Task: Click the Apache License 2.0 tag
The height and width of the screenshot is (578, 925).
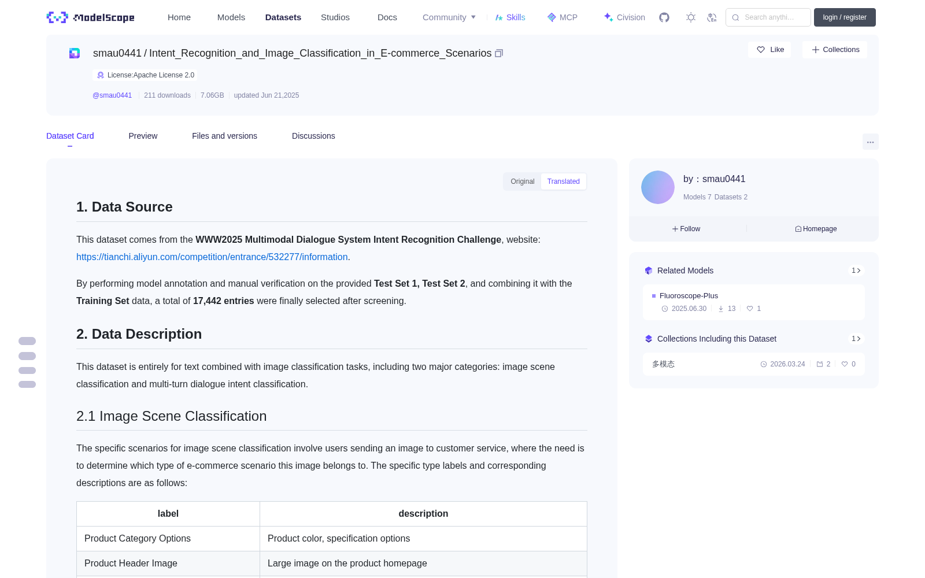Action: coord(145,75)
